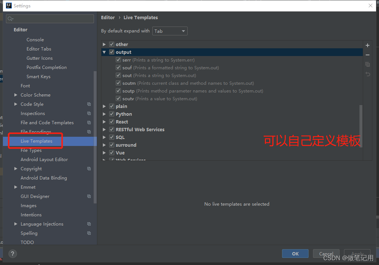The height and width of the screenshot is (265, 379).
Task: Collapse the 'output' template group
Action: tap(104, 52)
